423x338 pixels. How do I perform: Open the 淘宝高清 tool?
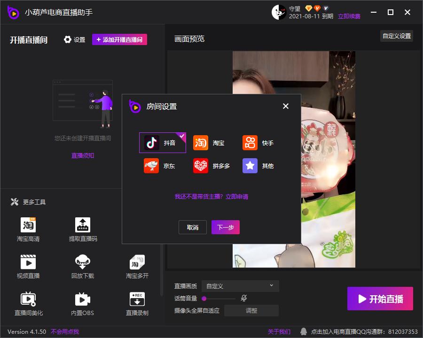[28, 230]
